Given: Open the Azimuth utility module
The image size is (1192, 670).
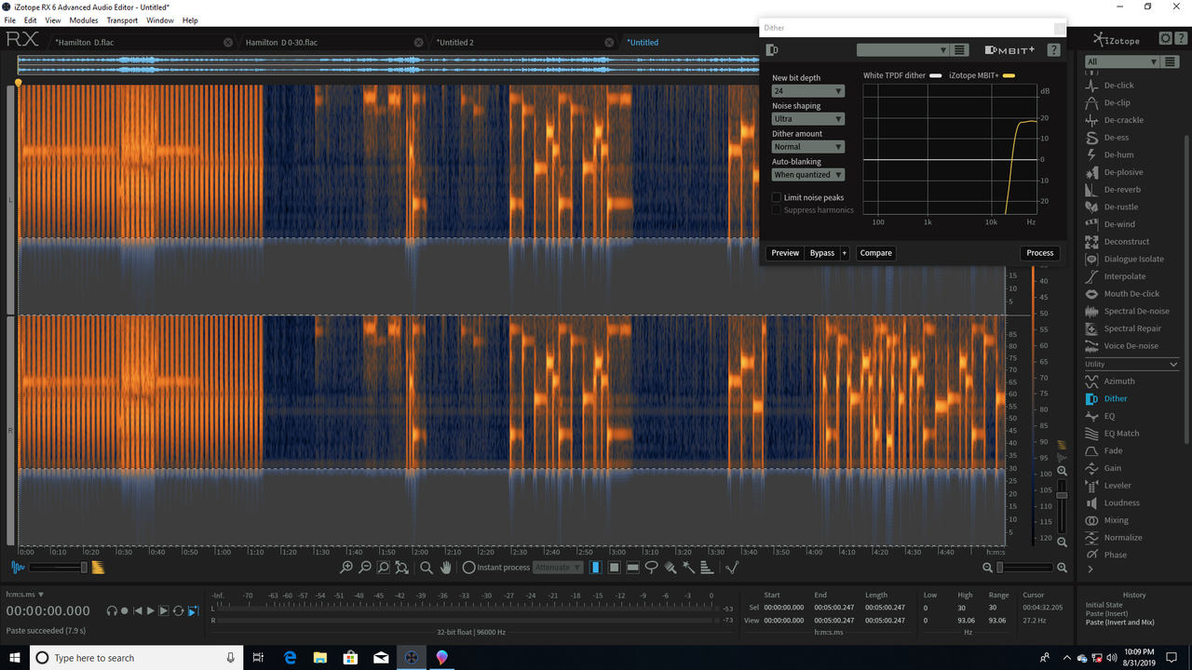Looking at the screenshot, I should tap(1110, 382).
